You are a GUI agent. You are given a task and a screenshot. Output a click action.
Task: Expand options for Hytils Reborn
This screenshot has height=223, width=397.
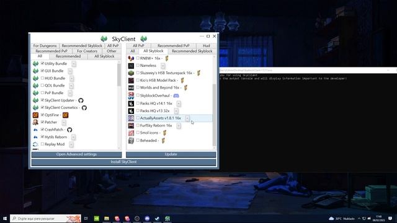pos(73,137)
